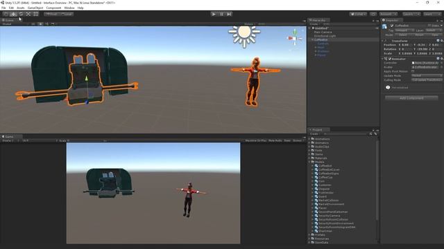444x249 pixels.
Task: Toggle the Pivot/Center handle mode button
Action: tap(51, 14)
